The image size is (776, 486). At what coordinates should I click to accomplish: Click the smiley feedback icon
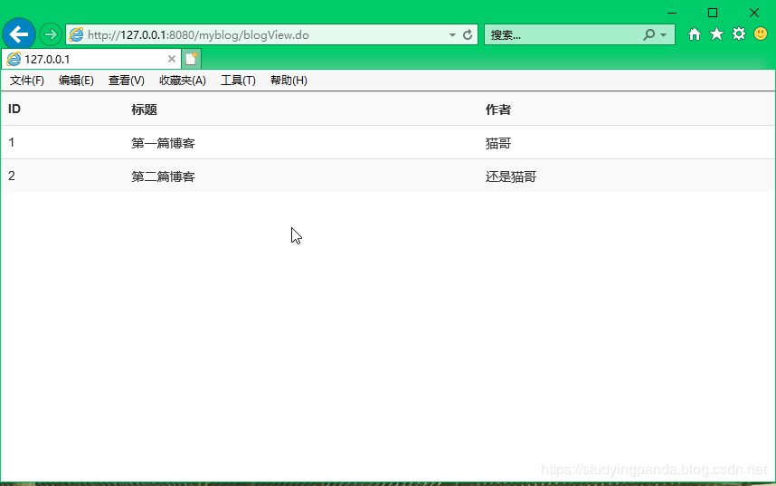tap(761, 33)
